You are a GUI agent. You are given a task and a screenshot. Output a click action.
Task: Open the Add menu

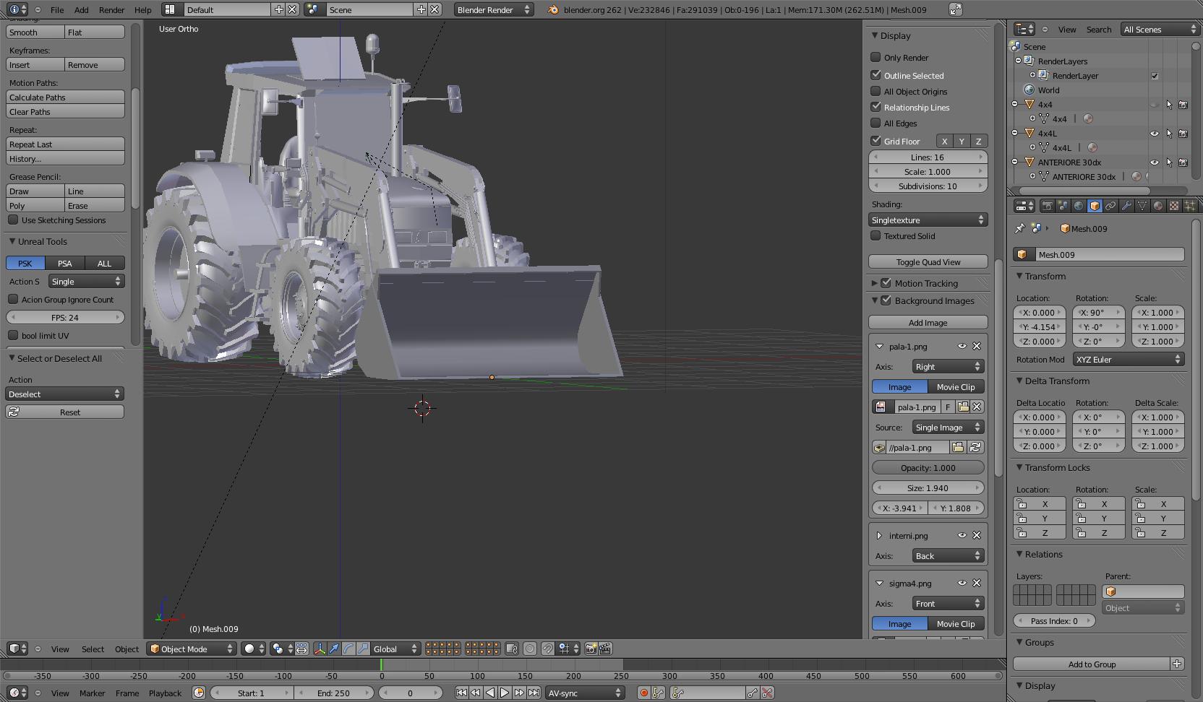click(x=82, y=10)
